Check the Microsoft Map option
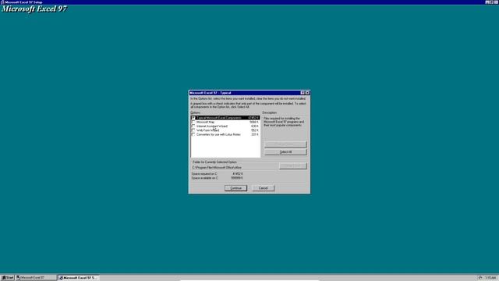499x281 pixels. coord(193,122)
